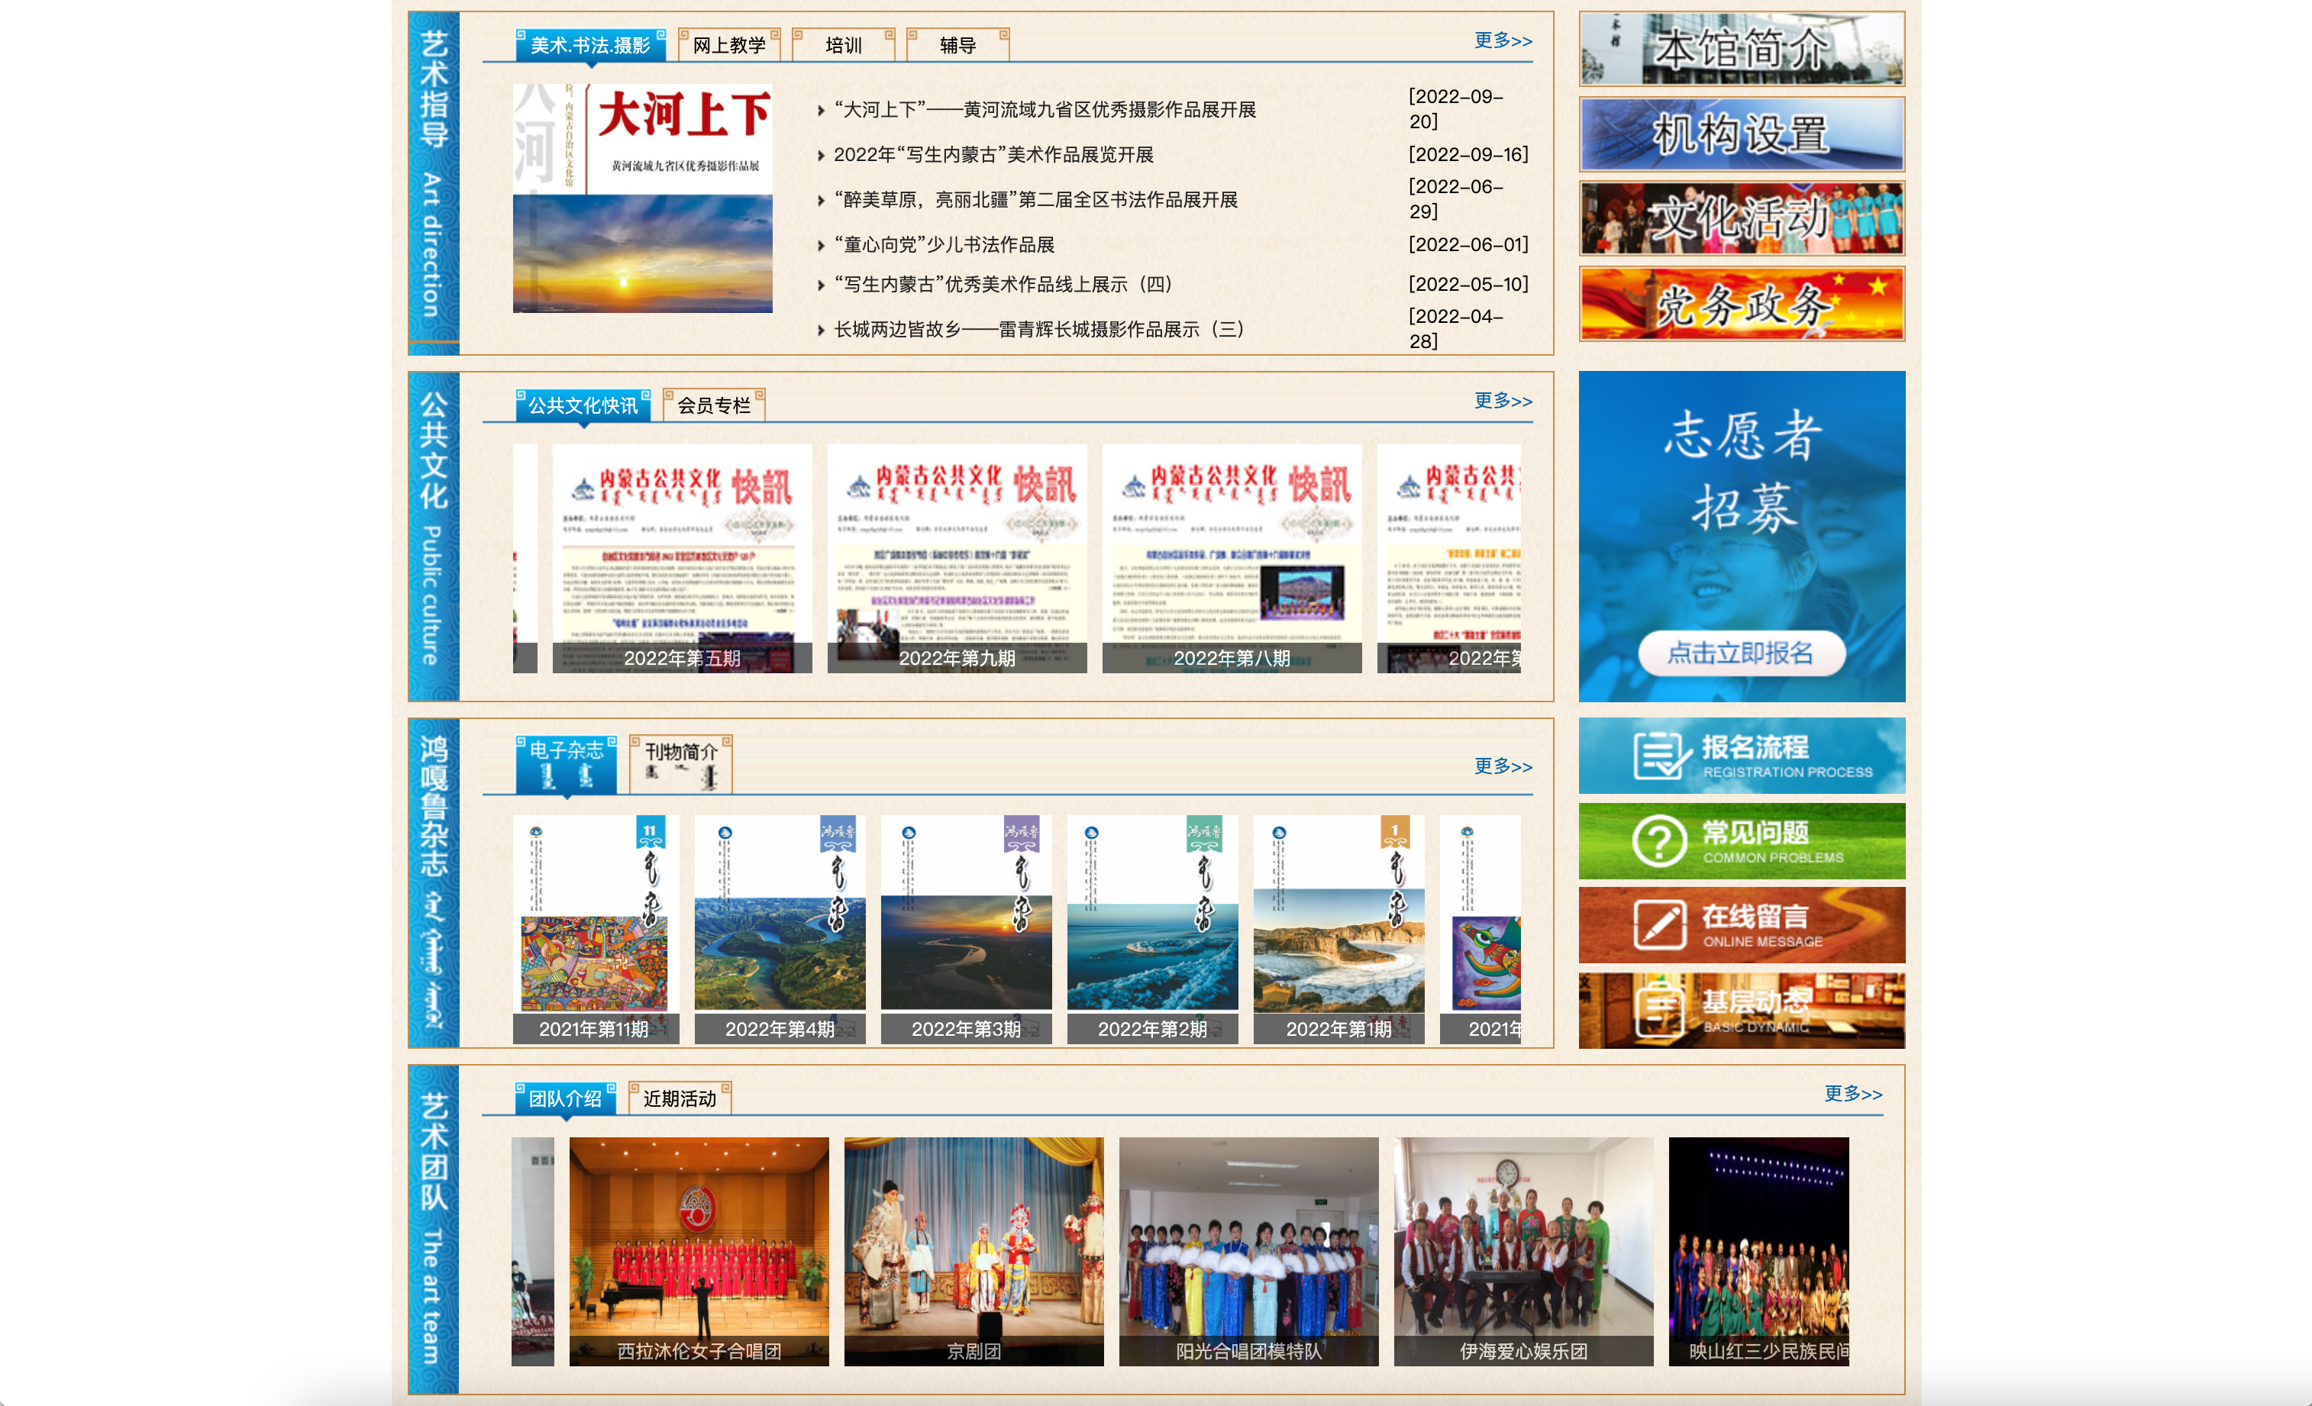Open the 2022年"写生内蒙古"美术作品展览开展 article link

[x=993, y=155]
